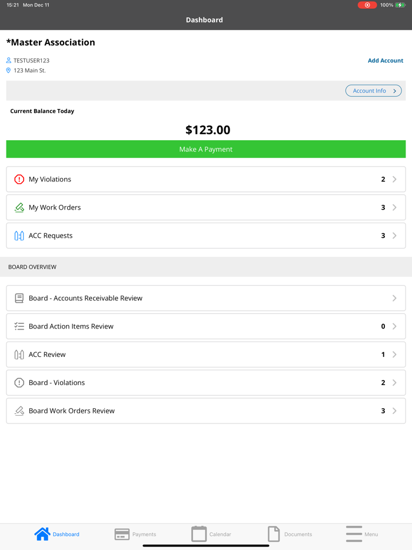The height and width of the screenshot is (550, 412).
Task: Tap the Dashboard home icon
Action: click(42, 534)
